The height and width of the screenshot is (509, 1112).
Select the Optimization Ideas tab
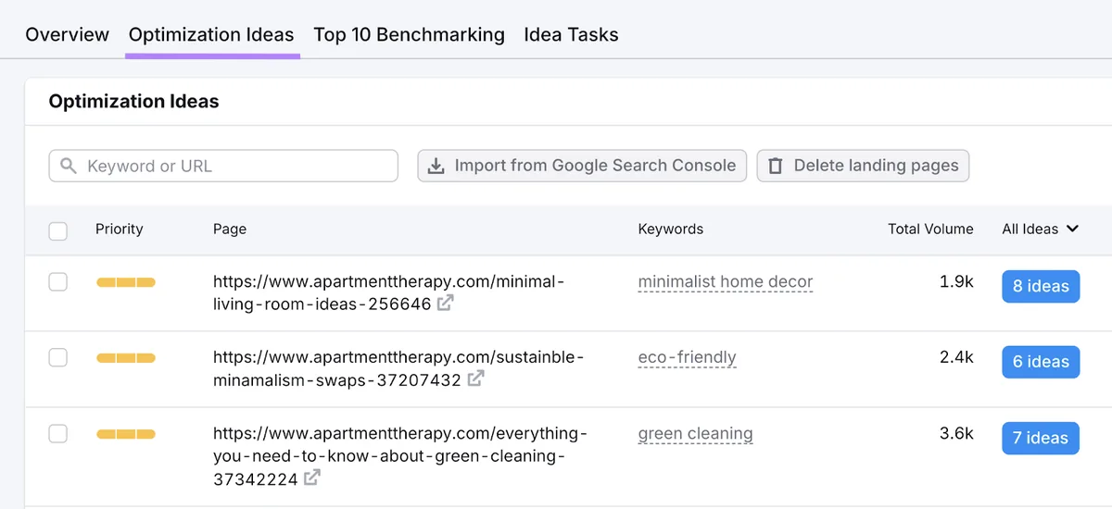point(211,34)
